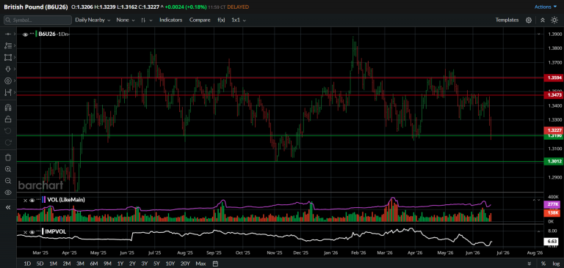564x268 pixels.
Task: Set range to 3M
Action: (x=80, y=264)
